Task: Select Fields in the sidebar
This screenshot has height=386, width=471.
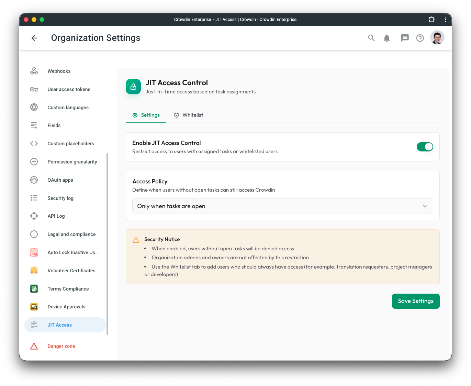Action: point(54,125)
